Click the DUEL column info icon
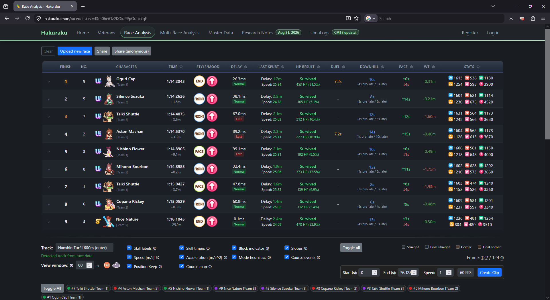Image resolution: width=550 pixels, height=300 pixels. [343, 67]
